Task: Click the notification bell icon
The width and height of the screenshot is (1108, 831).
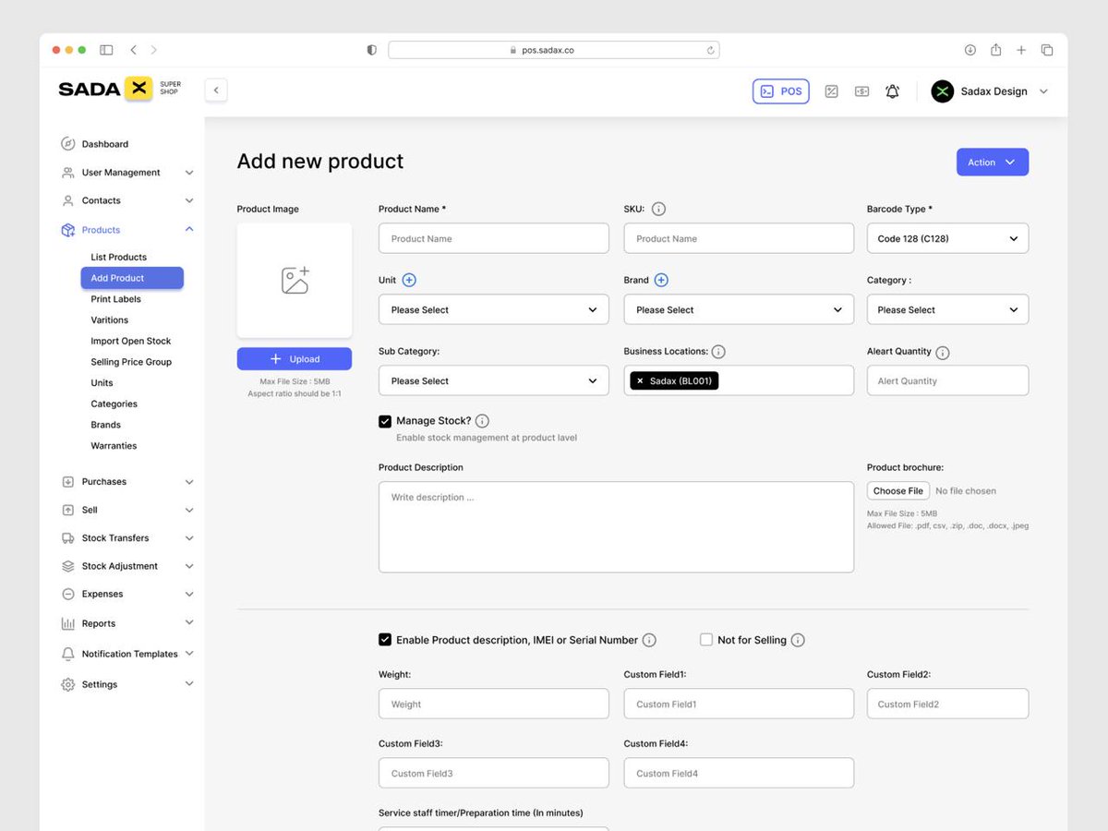Action: (x=892, y=90)
